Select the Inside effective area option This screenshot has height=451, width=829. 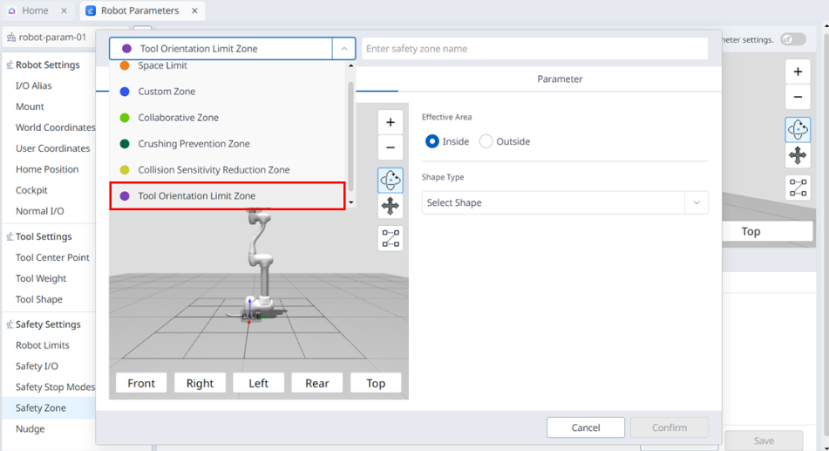pyautogui.click(x=432, y=141)
